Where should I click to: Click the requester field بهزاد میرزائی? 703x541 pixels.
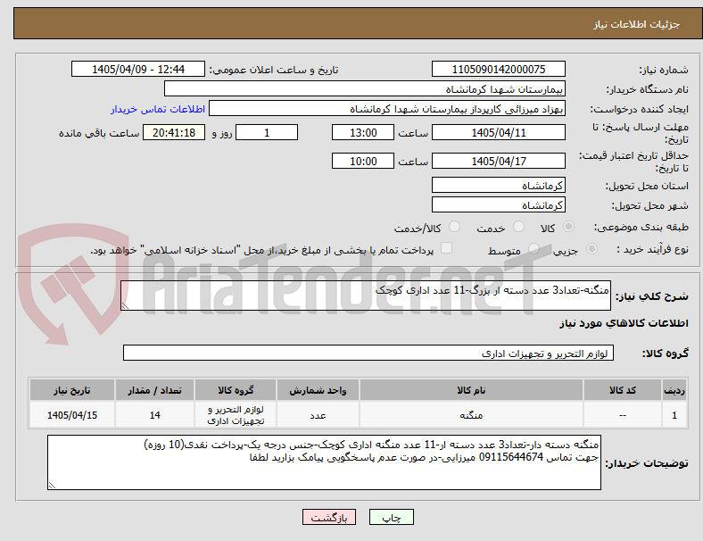point(387,109)
